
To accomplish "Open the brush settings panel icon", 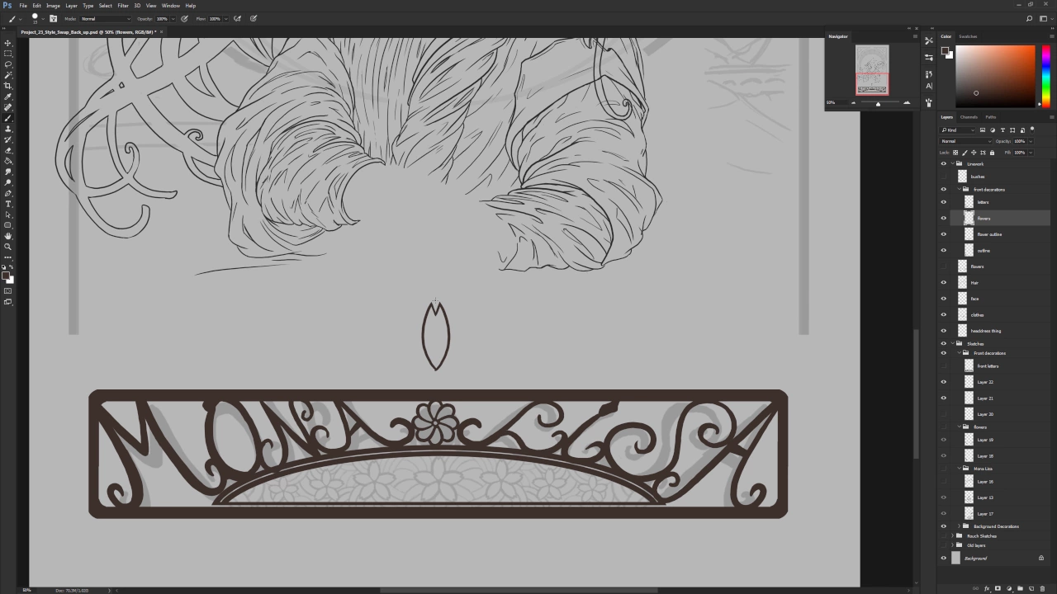I will click(53, 18).
